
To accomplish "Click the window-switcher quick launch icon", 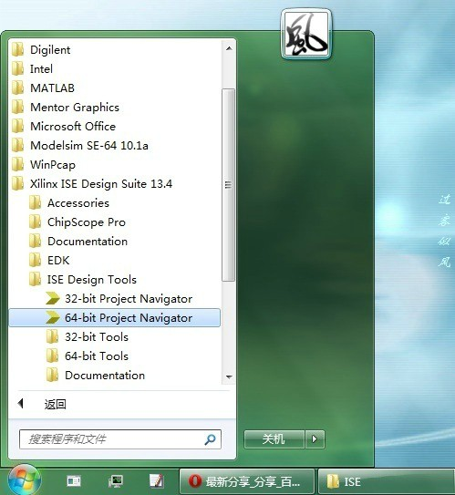I will point(74,481).
